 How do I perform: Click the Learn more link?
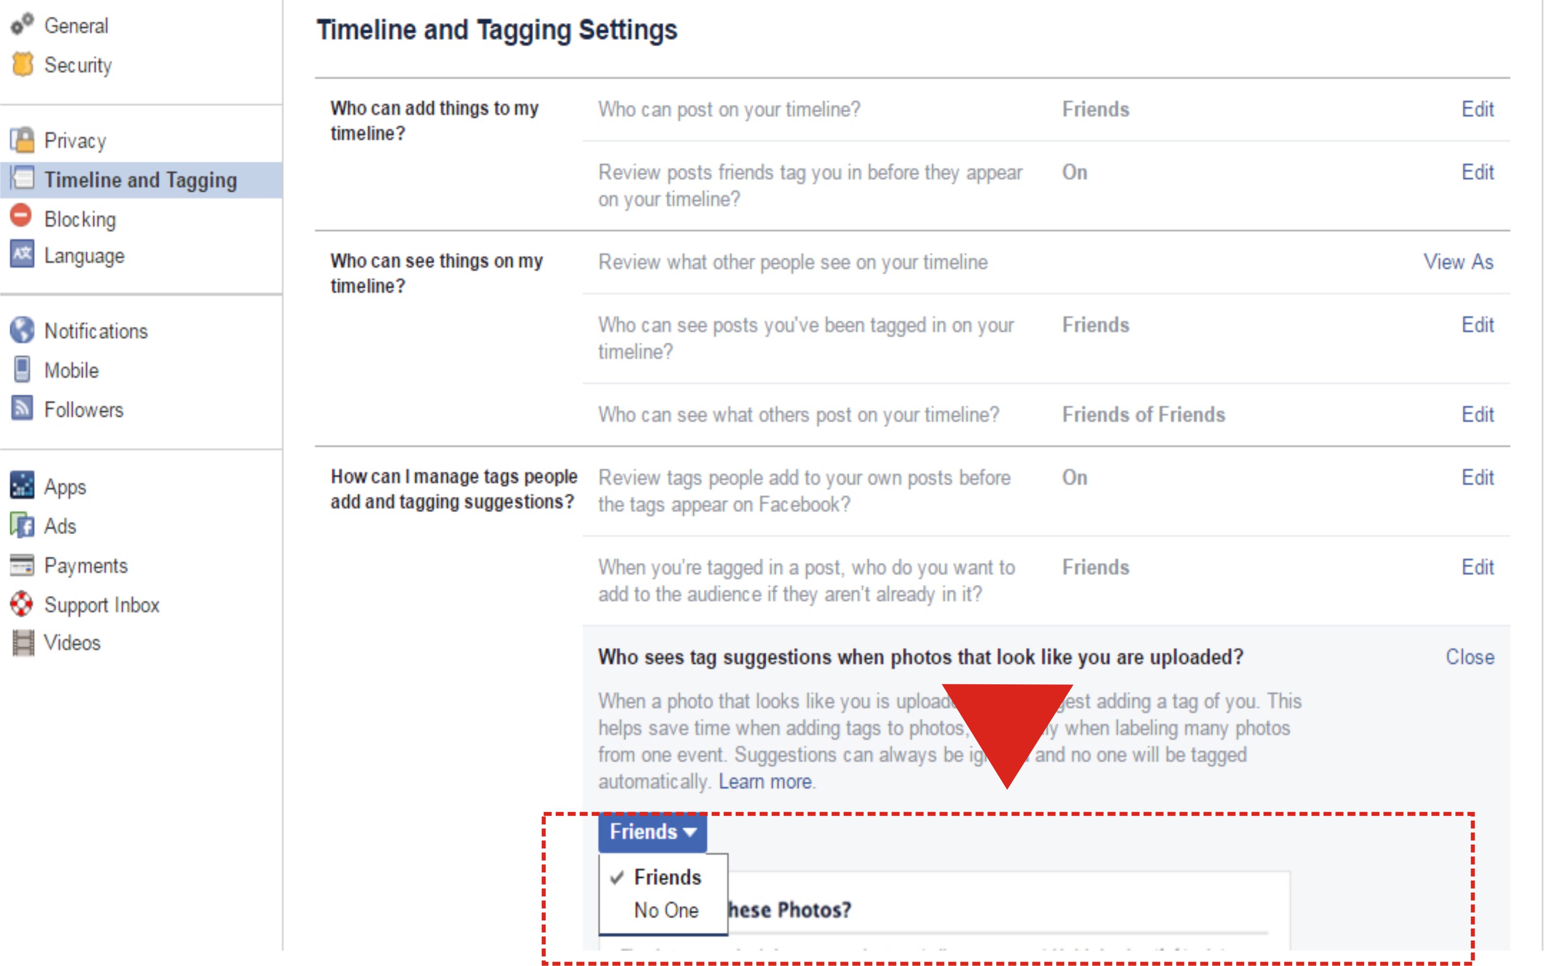click(x=764, y=781)
